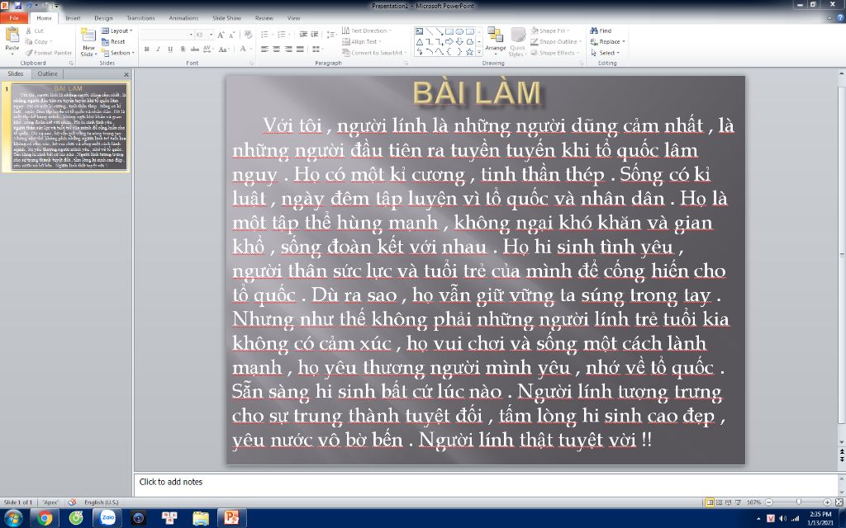Viewport: 846px width, 528px height.
Task: Switch to the Outline pane tab
Action: click(48, 74)
